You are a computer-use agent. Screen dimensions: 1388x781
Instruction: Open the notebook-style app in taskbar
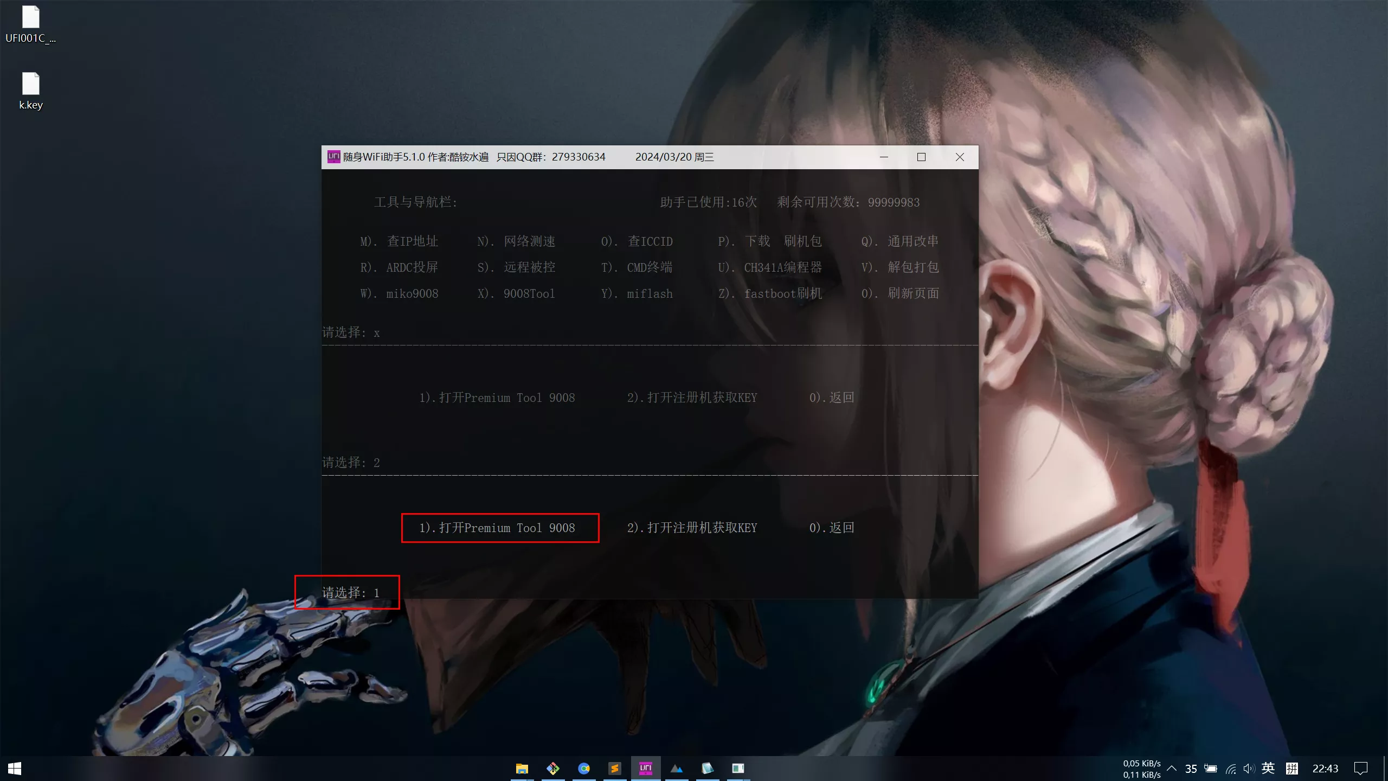pos(707,769)
